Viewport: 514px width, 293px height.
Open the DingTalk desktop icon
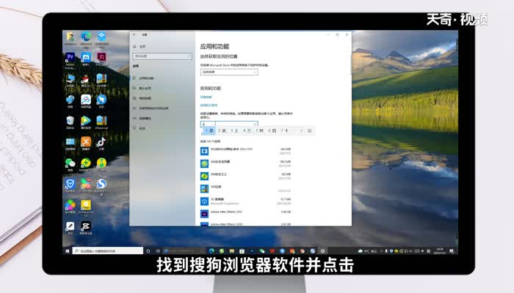(101, 101)
